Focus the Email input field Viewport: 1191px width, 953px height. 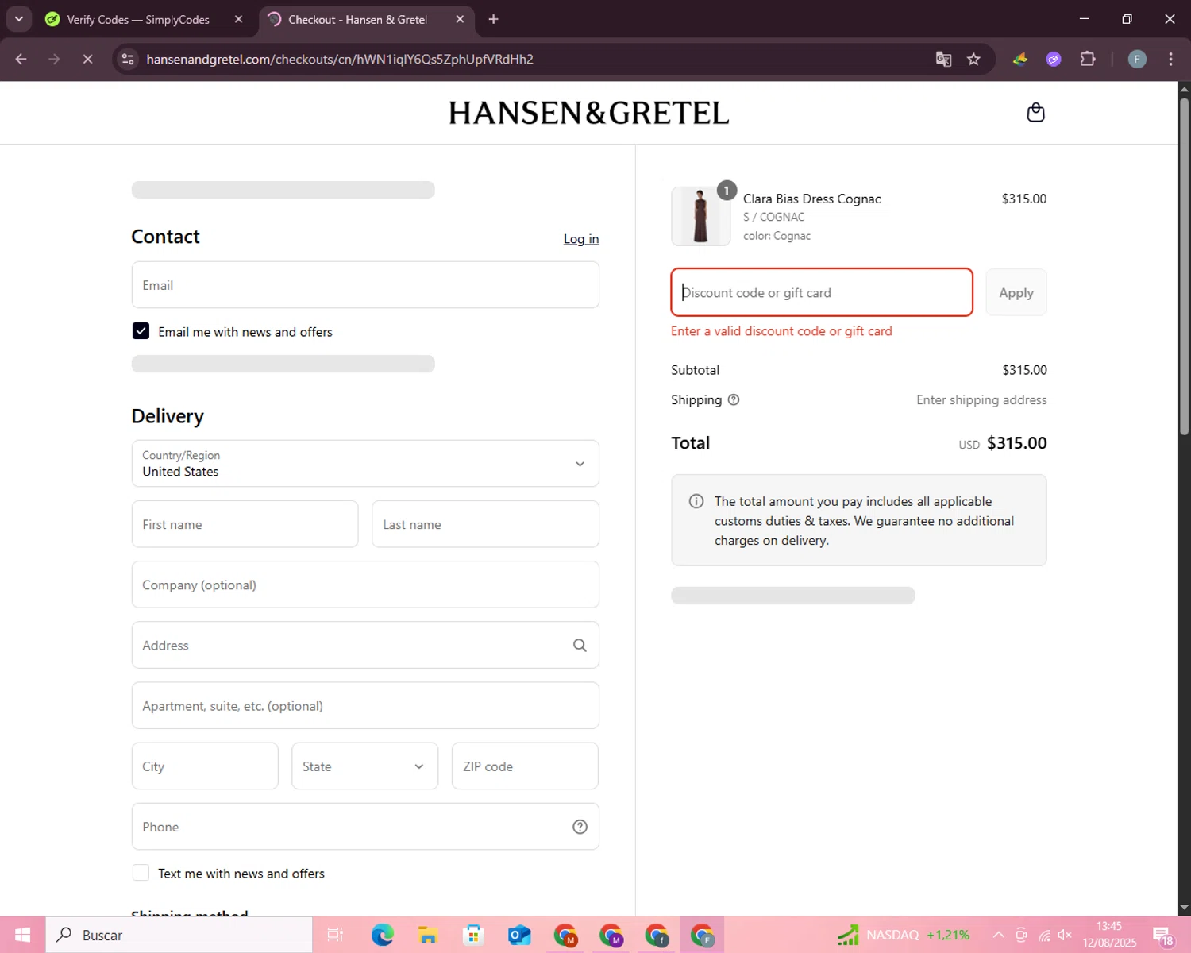(365, 285)
